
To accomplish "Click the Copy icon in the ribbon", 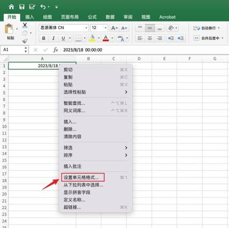I will 25,33.
